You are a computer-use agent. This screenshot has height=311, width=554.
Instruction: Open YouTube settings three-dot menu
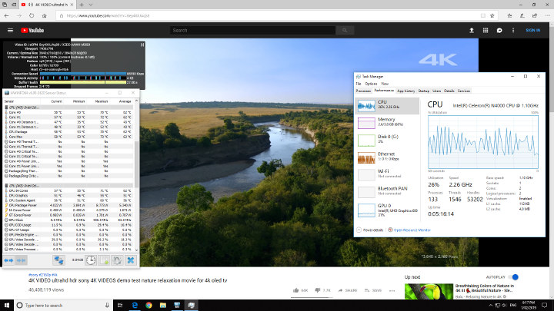pos(513,30)
